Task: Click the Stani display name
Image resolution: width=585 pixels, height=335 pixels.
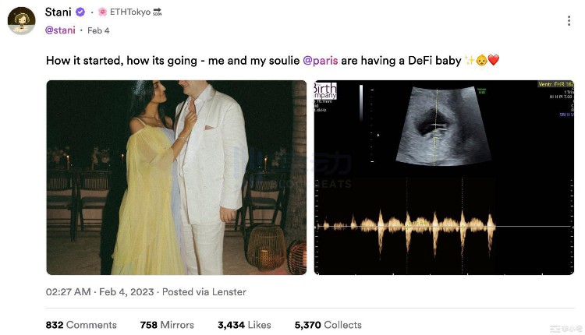Action: pos(58,12)
